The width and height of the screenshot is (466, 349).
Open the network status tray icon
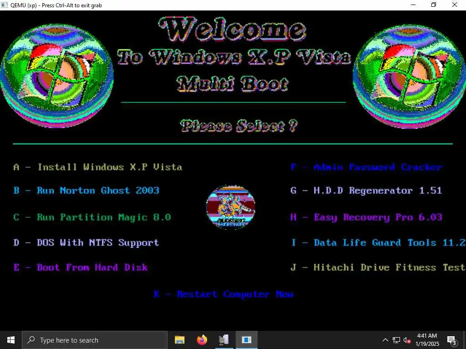[x=396, y=340]
